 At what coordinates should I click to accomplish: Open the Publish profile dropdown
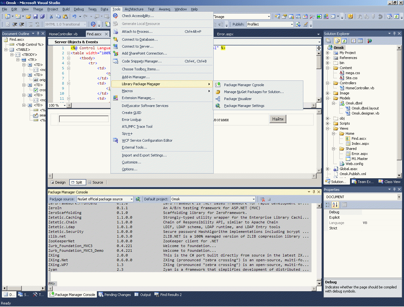click(292, 24)
